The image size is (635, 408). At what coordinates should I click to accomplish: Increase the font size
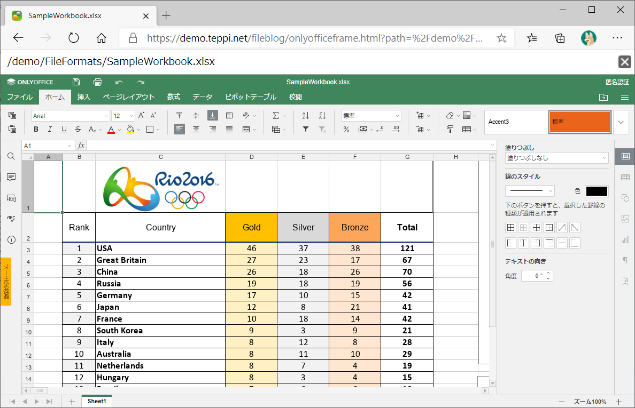click(x=141, y=116)
